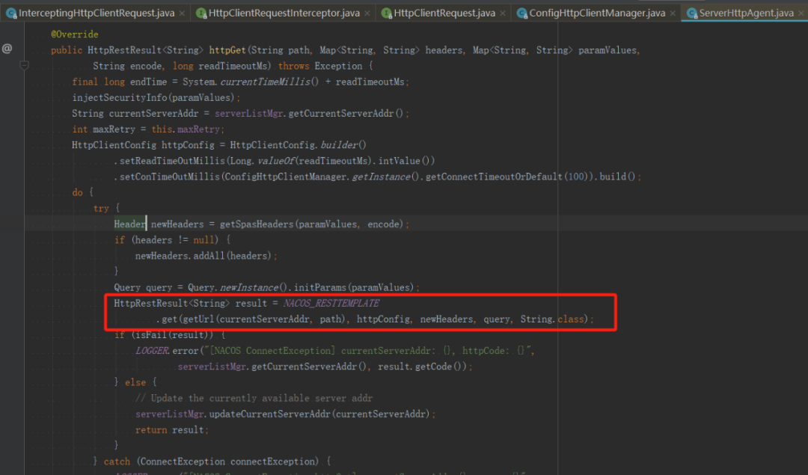Image resolution: width=808 pixels, height=475 pixels.
Task: Click the 'throws' keyword in method signature
Action: [294, 67]
